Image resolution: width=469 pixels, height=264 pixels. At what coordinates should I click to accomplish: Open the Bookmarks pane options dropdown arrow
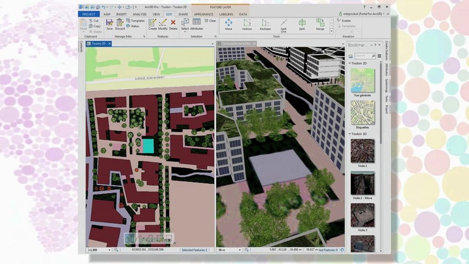click(x=371, y=45)
